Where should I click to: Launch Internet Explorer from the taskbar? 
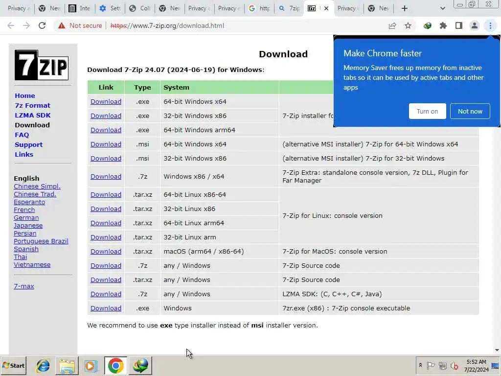[43, 365]
